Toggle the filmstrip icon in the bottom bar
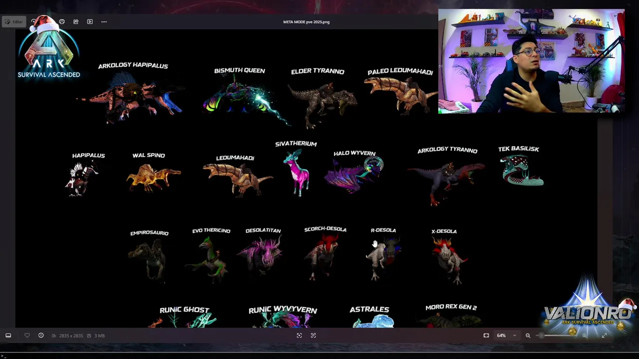This screenshot has width=639, height=359. click(x=8, y=336)
